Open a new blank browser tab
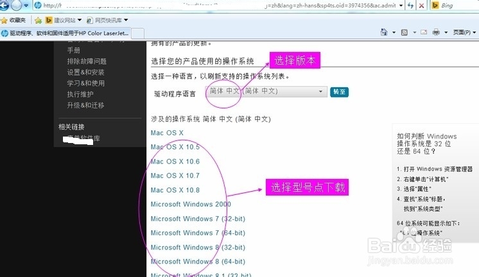Viewport: 479px width, 277px height. point(138,33)
